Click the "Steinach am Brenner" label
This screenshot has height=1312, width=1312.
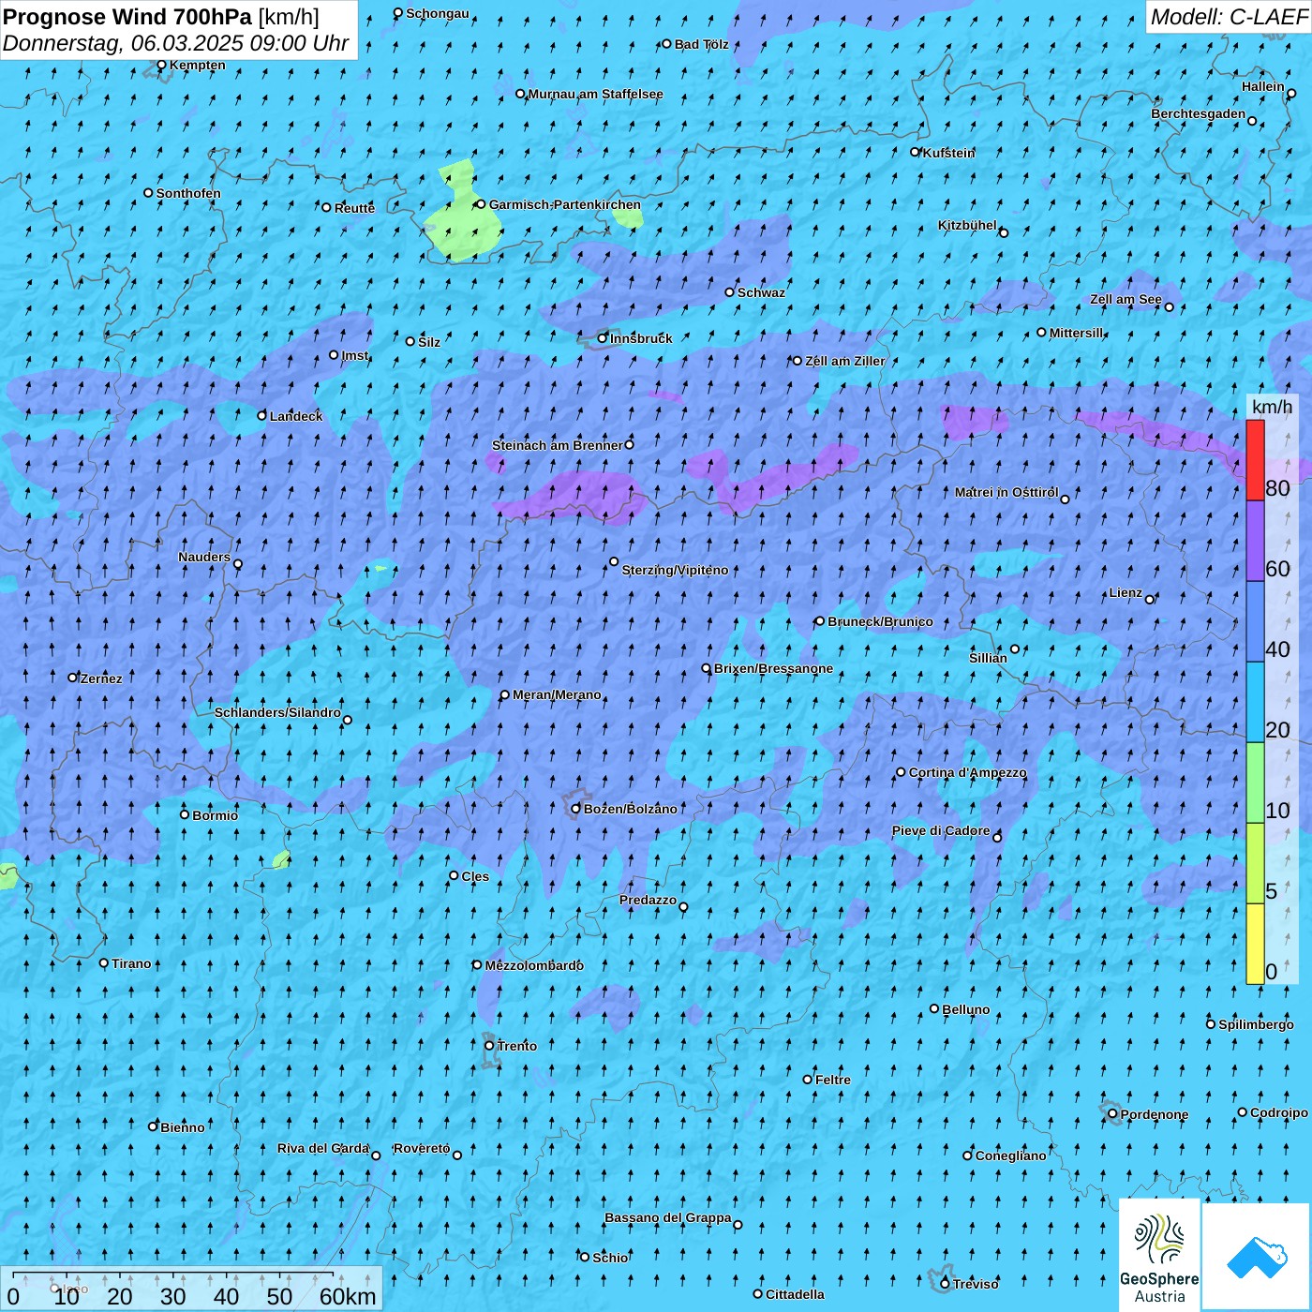557,445
